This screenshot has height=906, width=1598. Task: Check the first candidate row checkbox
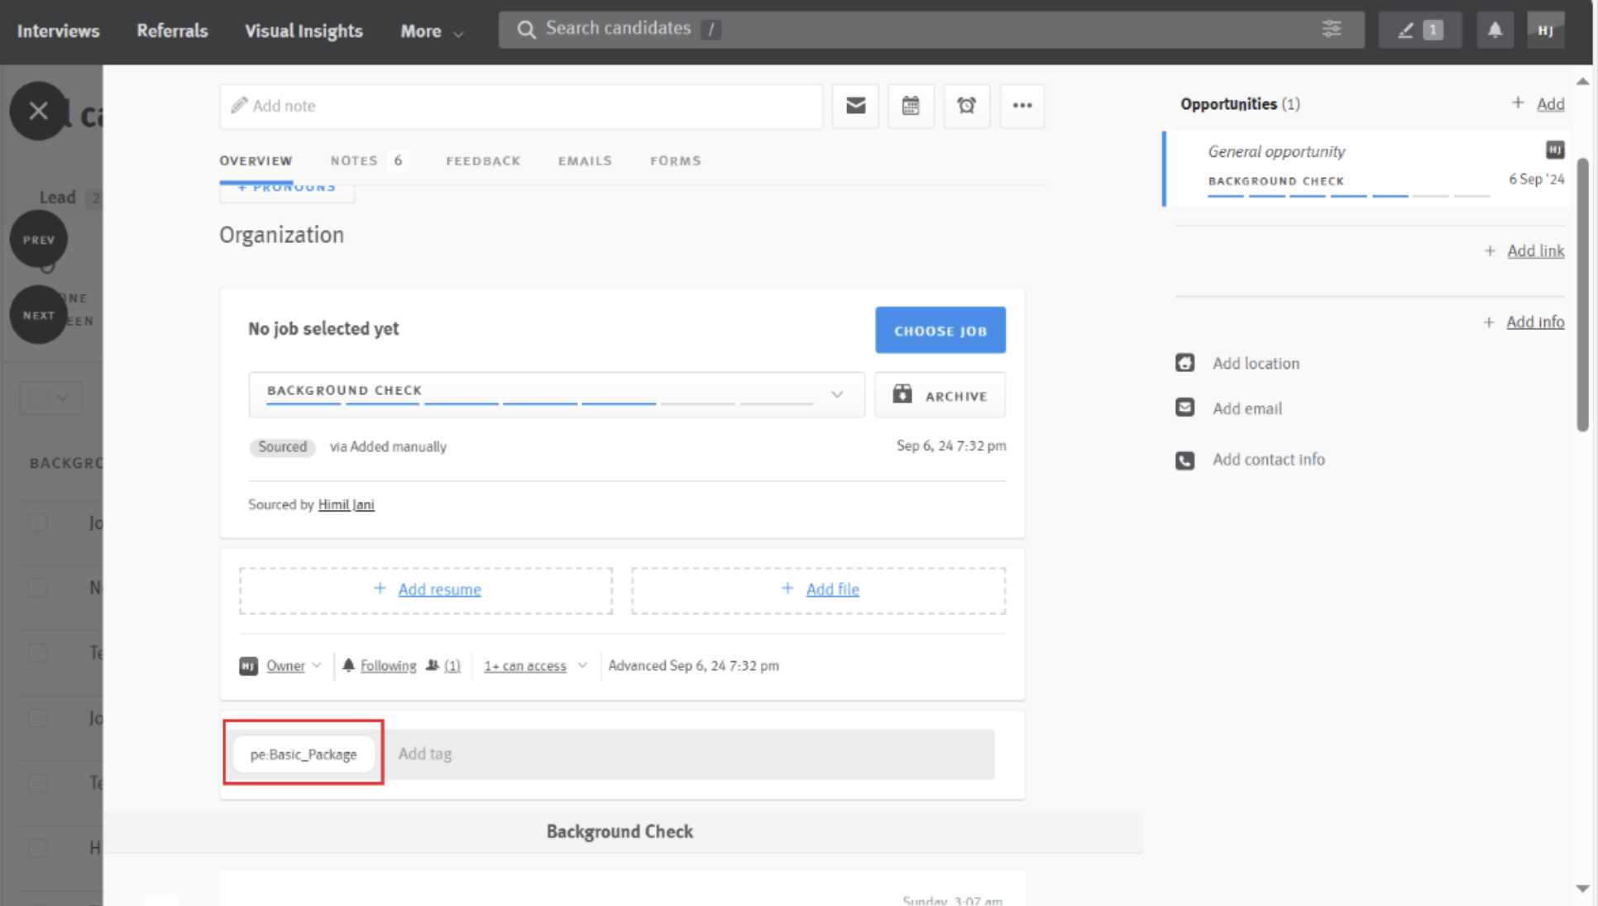[38, 522]
